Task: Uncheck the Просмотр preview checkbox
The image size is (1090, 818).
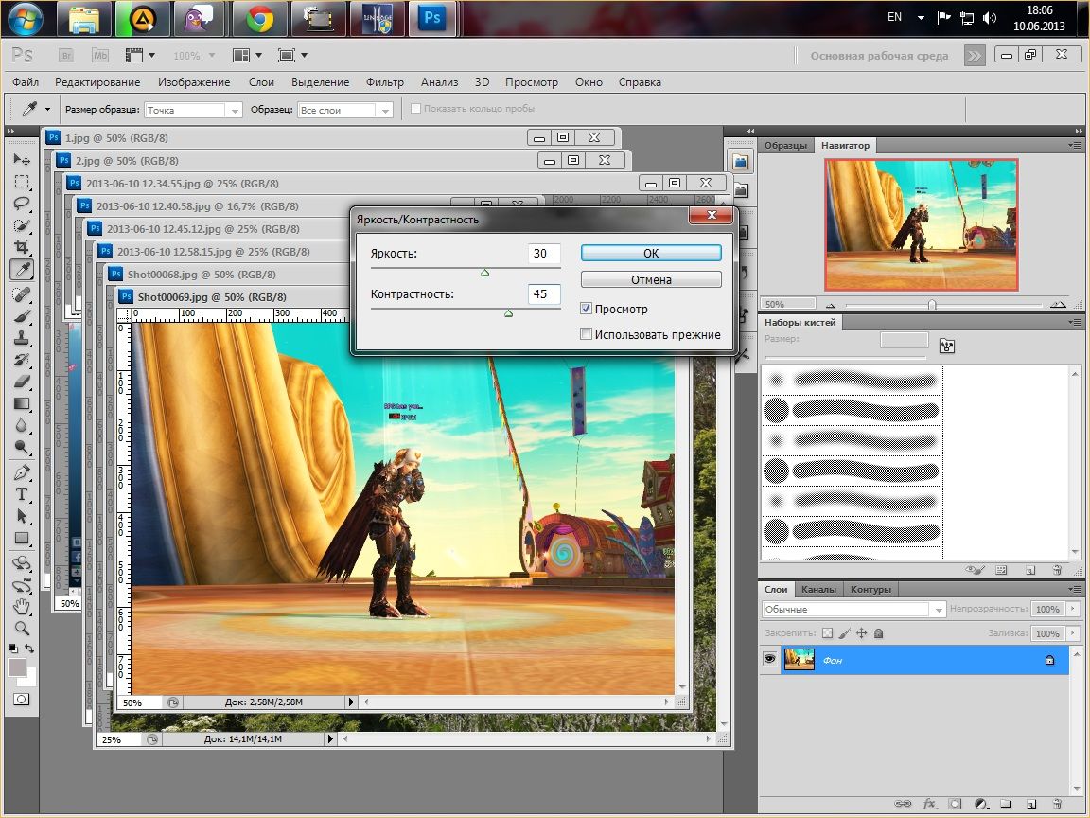Action: click(x=586, y=308)
